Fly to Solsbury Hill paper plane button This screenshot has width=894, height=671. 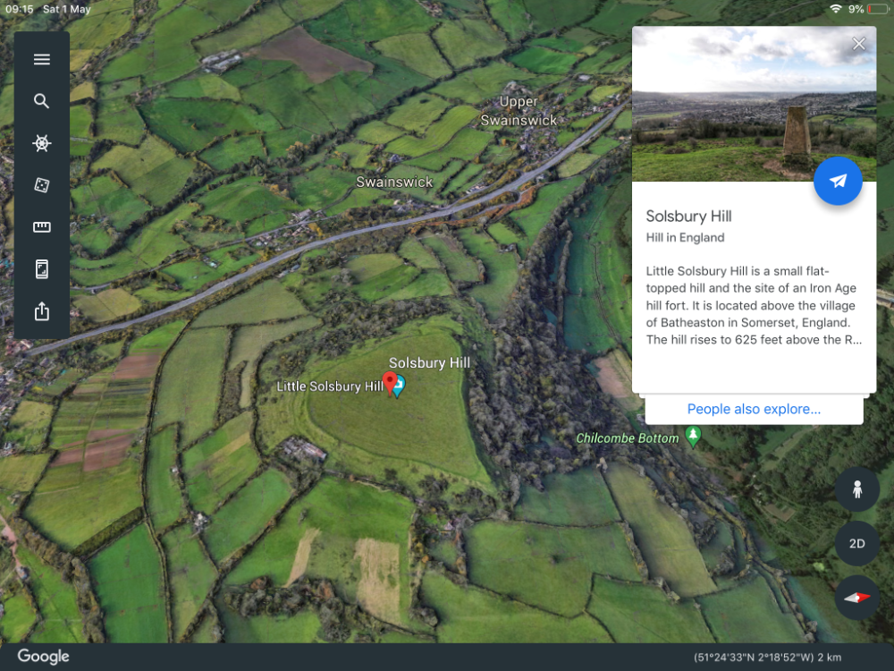tap(838, 181)
